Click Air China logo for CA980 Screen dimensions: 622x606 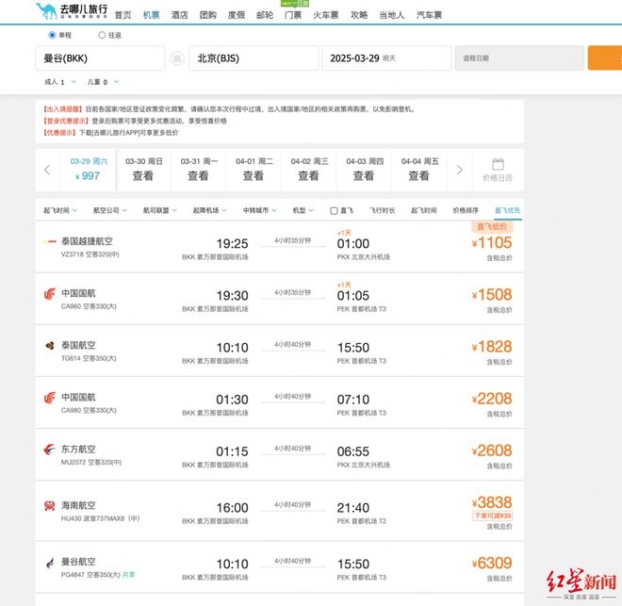pos(50,398)
